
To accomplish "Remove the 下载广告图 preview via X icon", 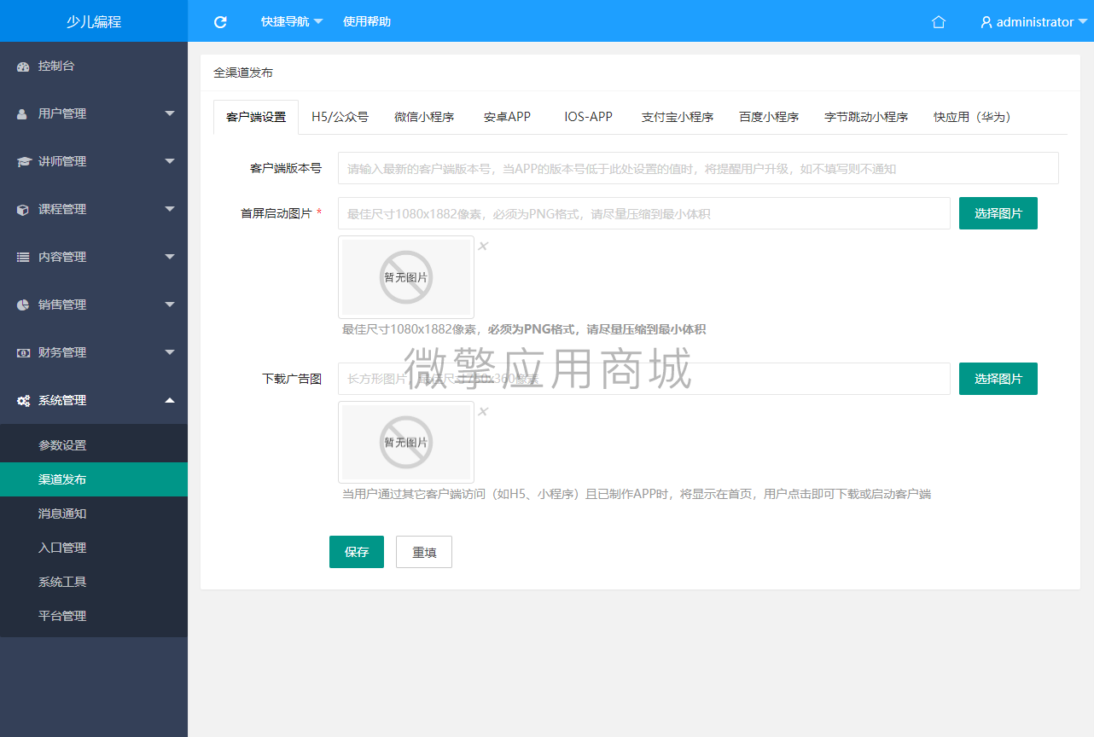I will click(483, 412).
